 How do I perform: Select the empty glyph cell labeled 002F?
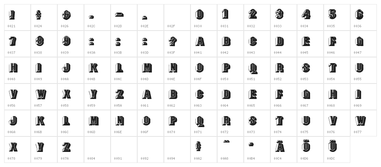177,17
